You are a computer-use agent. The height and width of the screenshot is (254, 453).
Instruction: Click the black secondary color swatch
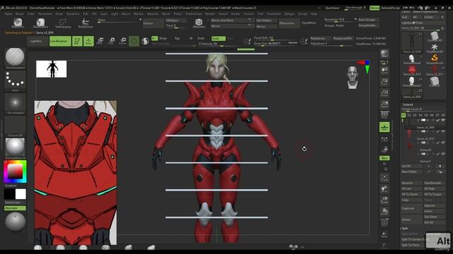click(x=9, y=194)
